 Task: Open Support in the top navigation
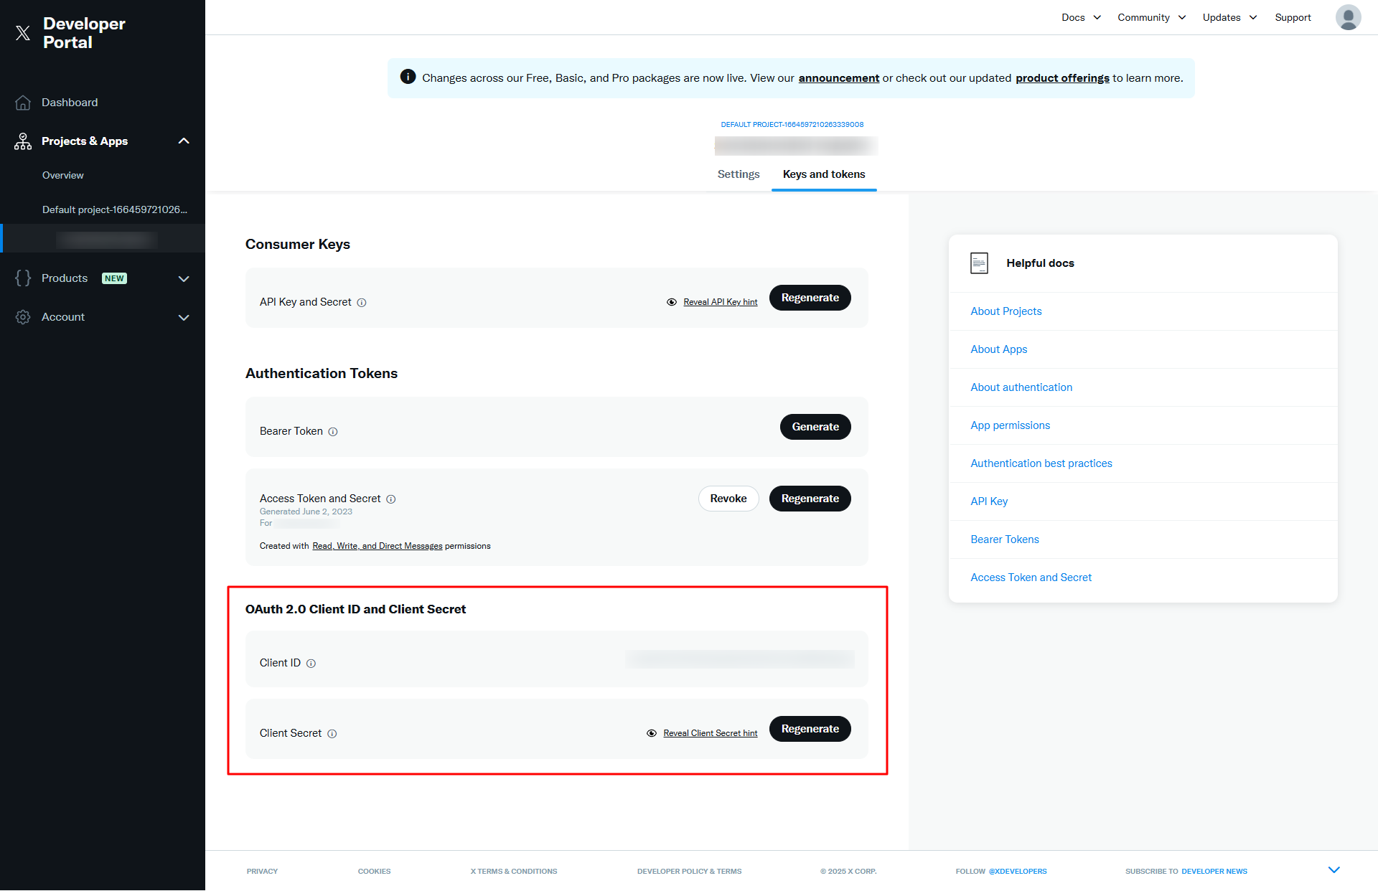1293,17
